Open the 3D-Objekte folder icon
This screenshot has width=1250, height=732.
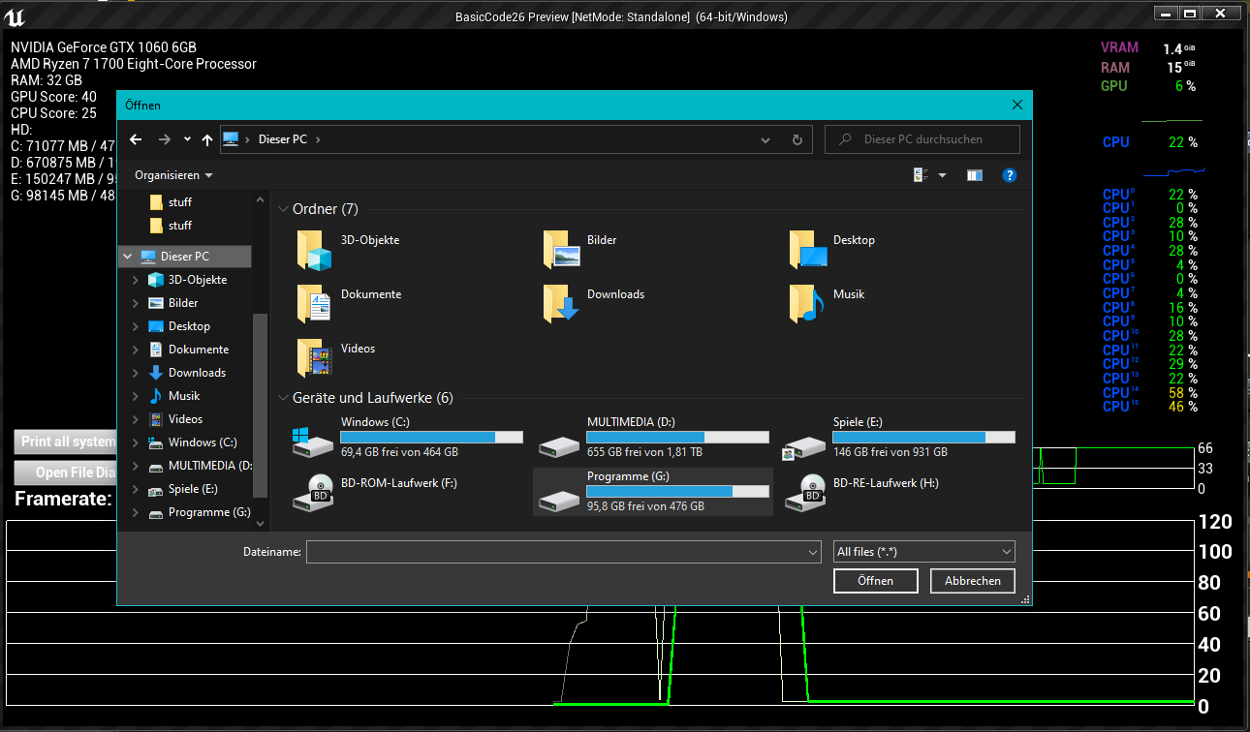pyautogui.click(x=314, y=250)
